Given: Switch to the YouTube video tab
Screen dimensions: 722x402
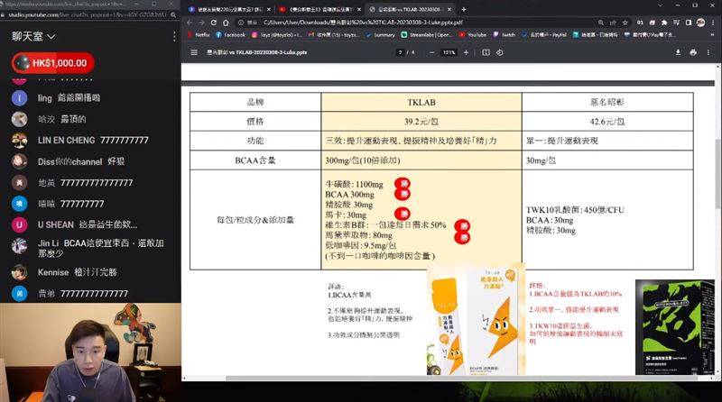Looking at the screenshot, I should (319, 9).
